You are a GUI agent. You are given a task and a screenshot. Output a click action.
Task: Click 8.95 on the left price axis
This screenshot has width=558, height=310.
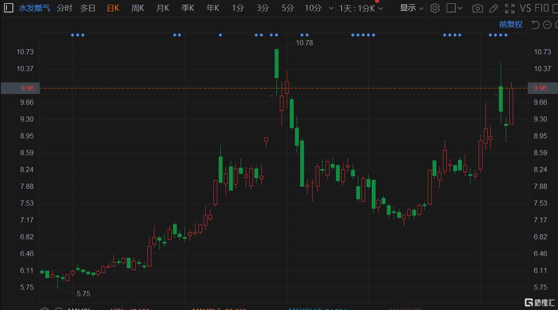point(27,136)
